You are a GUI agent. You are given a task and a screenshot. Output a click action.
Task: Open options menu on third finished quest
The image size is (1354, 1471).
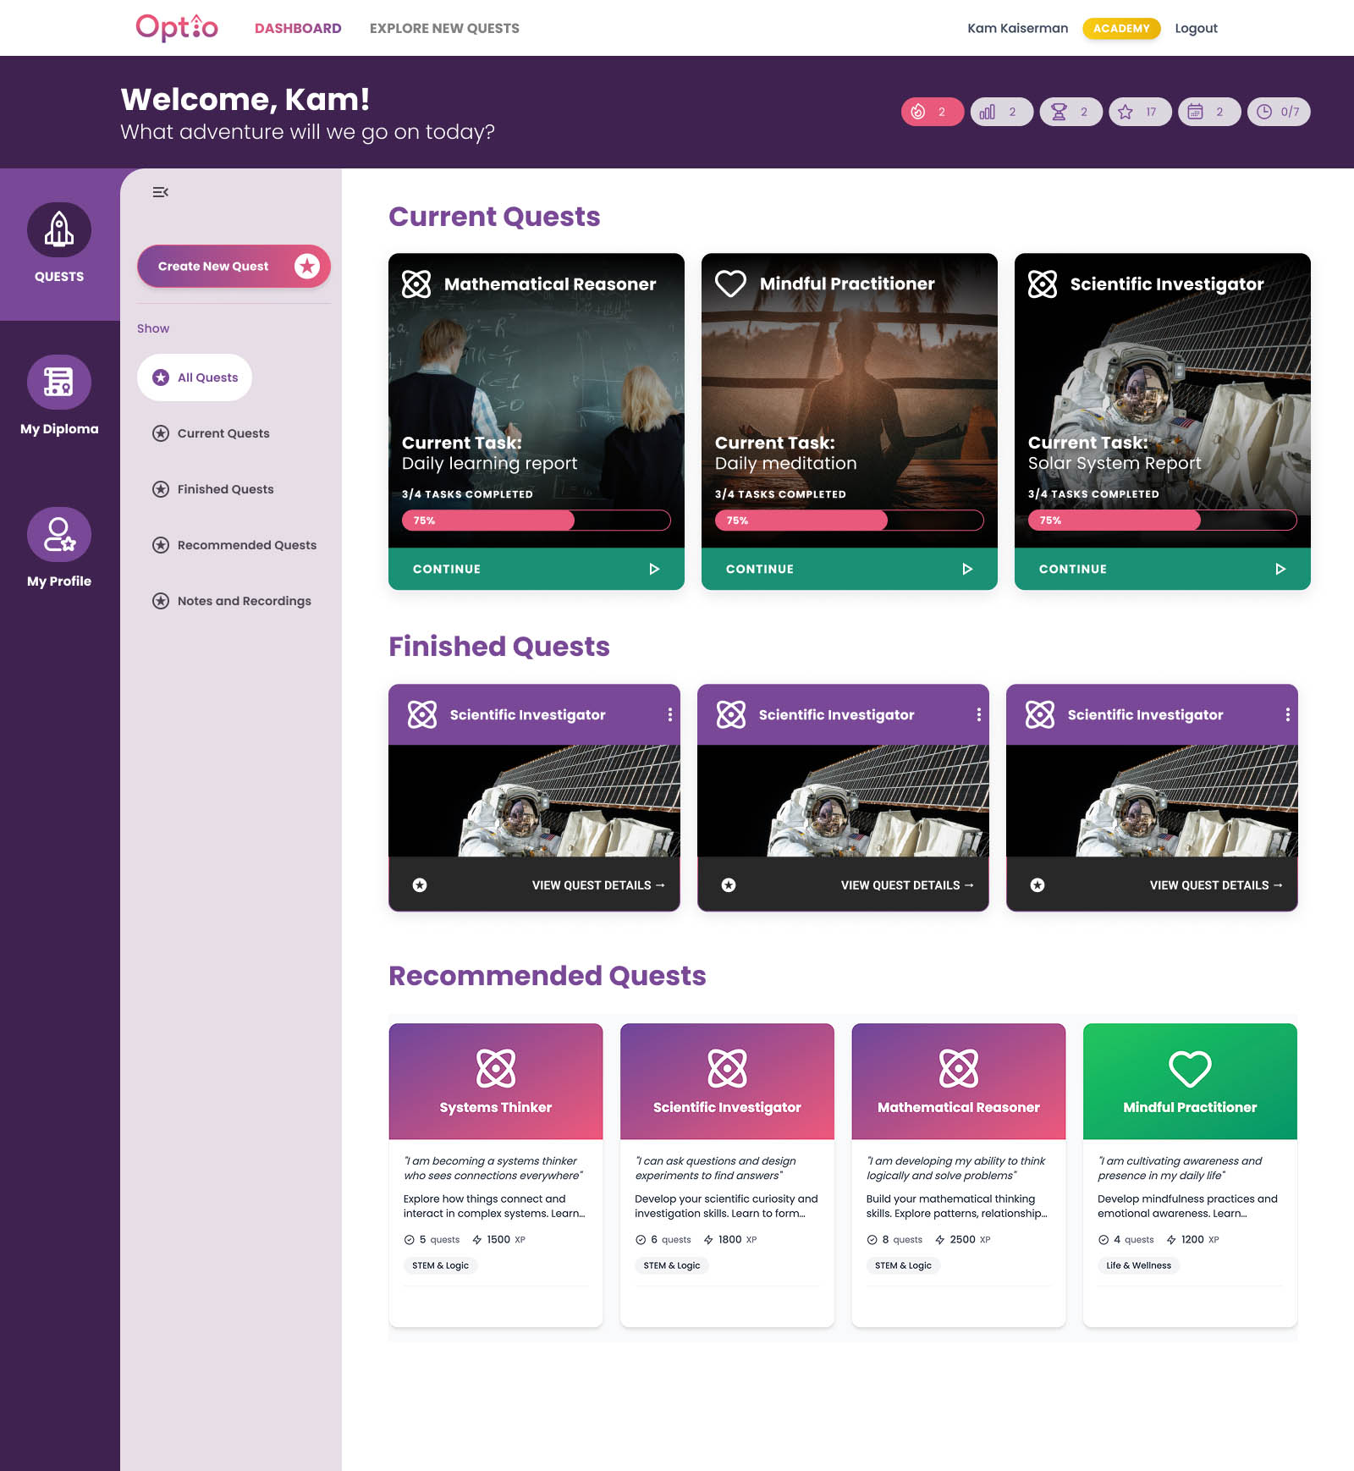point(1287,715)
